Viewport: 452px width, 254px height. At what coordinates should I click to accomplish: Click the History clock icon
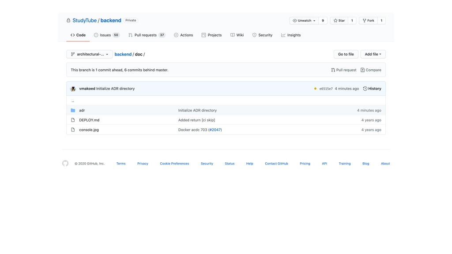[x=365, y=89]
